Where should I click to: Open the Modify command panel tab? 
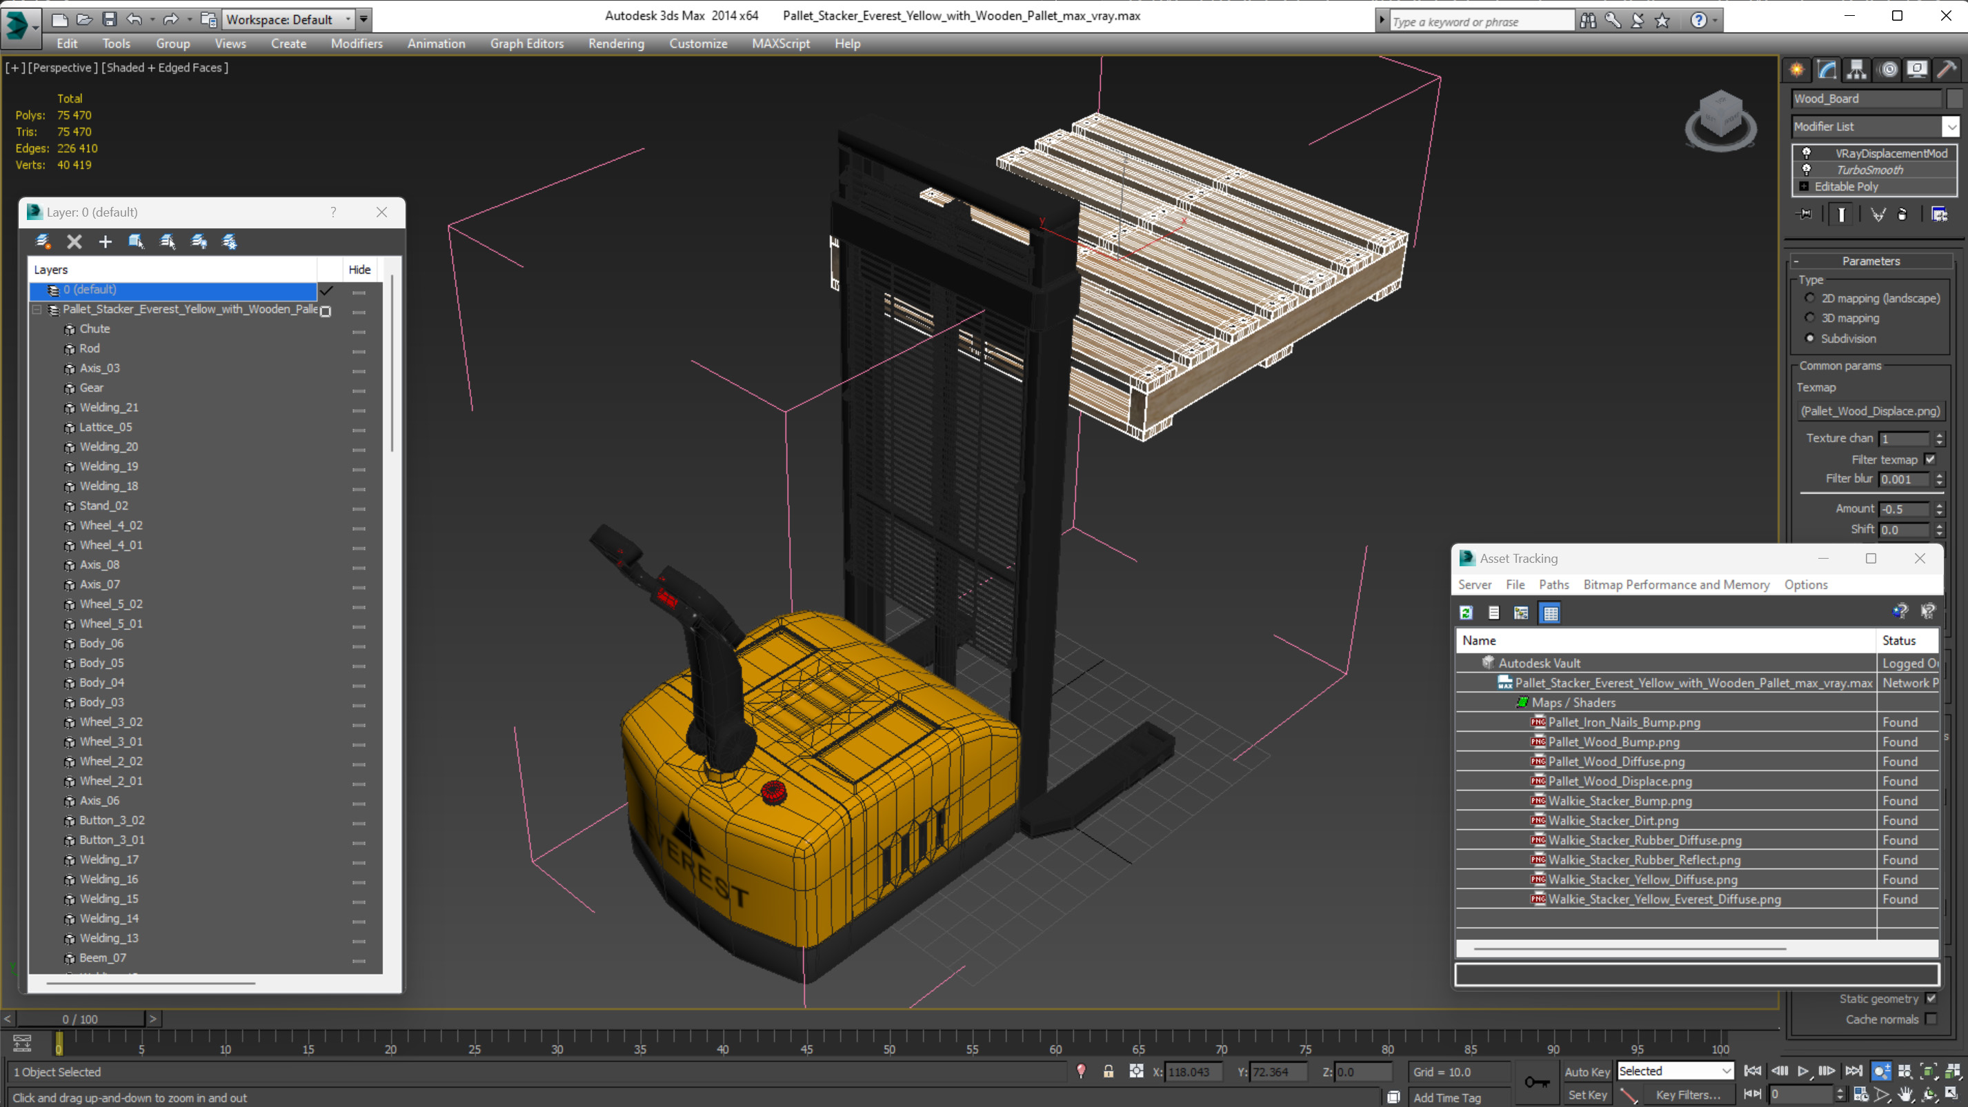click(1827, 70)
